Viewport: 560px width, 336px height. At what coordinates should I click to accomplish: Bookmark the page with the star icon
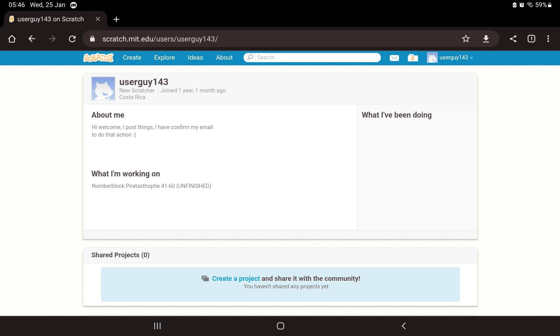pyautogui.click(x=466, y=39)
